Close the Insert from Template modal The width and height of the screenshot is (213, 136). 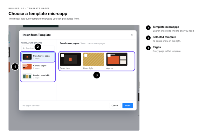pos(132,35)
